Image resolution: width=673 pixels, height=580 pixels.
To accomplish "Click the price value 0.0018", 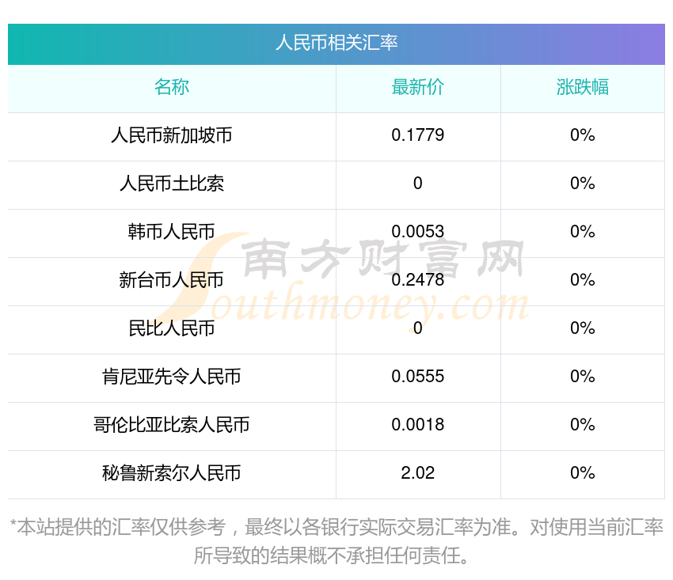I will tap(417, 425).
